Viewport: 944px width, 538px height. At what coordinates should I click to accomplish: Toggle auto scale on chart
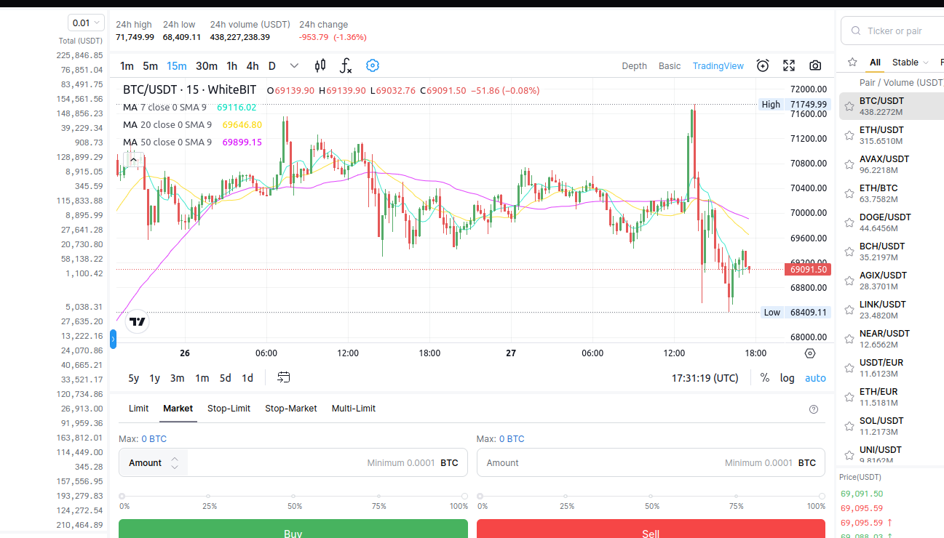point(815,378)
